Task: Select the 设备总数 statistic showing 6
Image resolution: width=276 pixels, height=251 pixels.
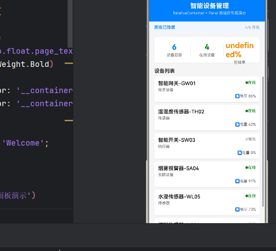Action: pyautogui.click(x=174, y=50)
